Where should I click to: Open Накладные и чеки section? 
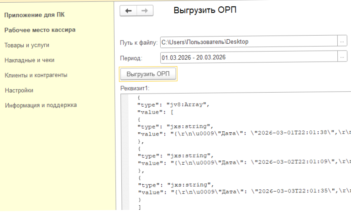click(x=29, y=60)
